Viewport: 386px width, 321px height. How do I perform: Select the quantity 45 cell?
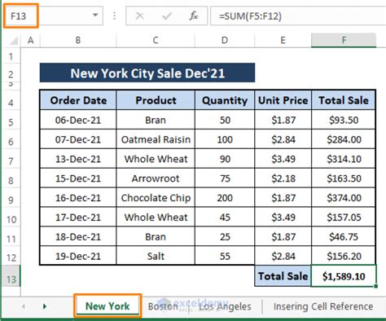[x=225, y=218]
